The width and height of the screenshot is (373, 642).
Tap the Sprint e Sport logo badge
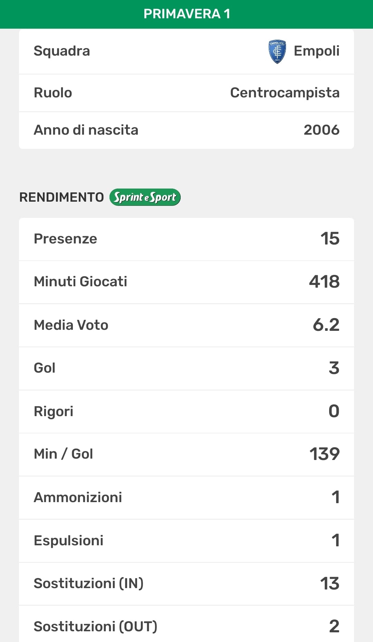145,197
